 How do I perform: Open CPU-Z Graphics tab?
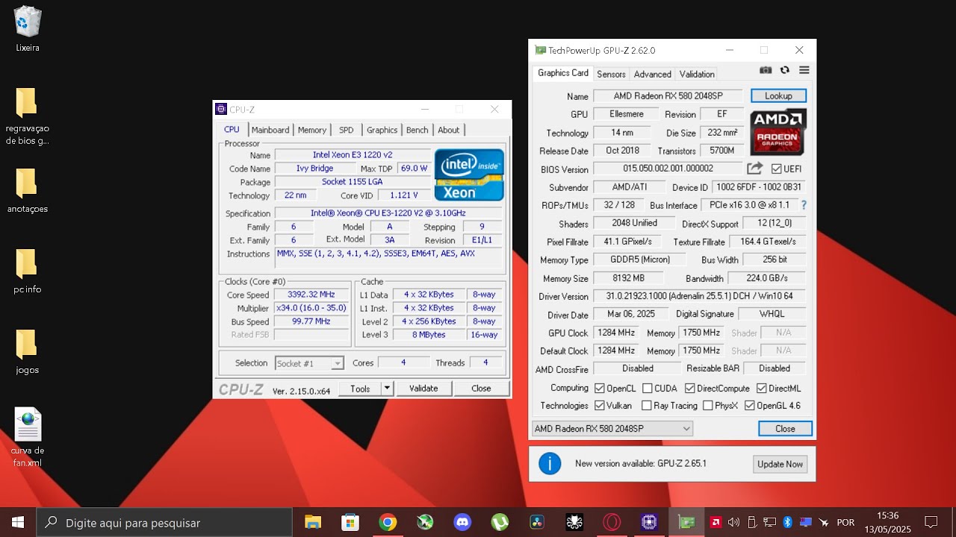click(x=382, y=130)
